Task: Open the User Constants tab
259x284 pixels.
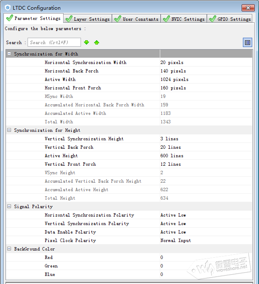Action: pos(137,19)
